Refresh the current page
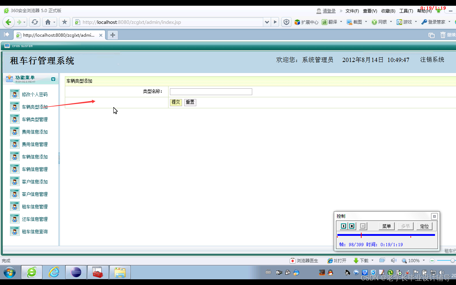The width and height of the screenshot is (456, 285). [35, 22]
